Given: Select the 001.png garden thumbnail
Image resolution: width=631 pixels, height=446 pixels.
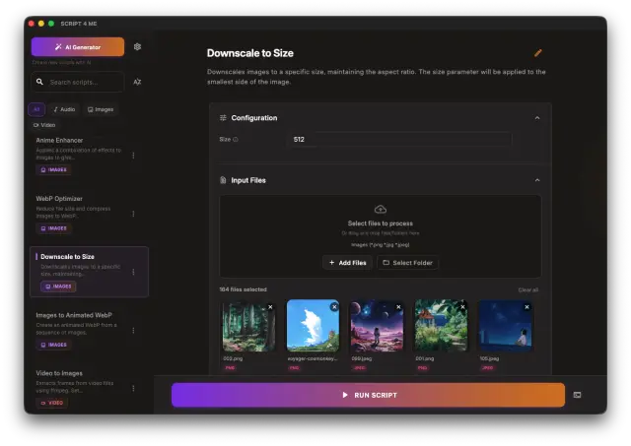Looking at the screenshot, I should pos(441,326).
